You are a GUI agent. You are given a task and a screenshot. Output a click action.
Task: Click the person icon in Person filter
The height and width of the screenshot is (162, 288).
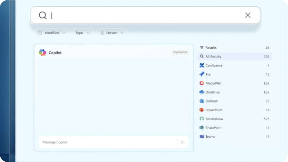pyautogui.click(x=102, y=33)
